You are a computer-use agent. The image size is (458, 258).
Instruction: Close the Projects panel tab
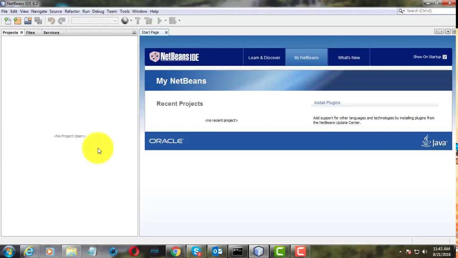click(x=21, y=33)
